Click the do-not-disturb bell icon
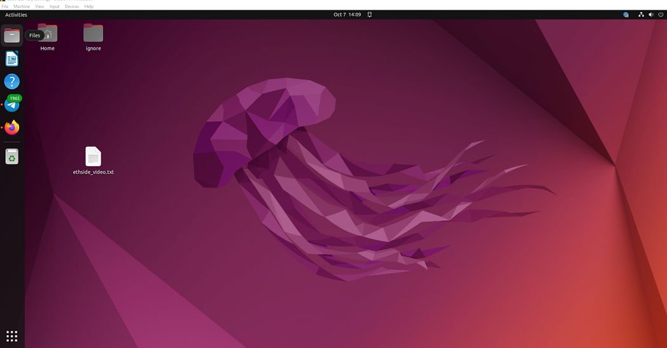 (x=369, y=15)
